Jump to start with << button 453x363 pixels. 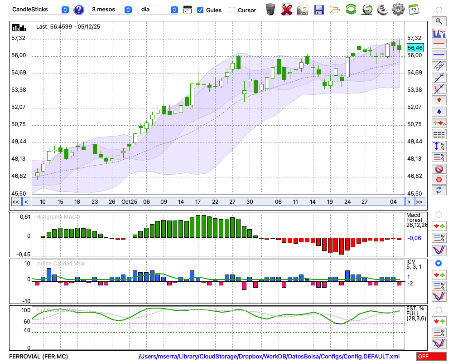point(16,202)
